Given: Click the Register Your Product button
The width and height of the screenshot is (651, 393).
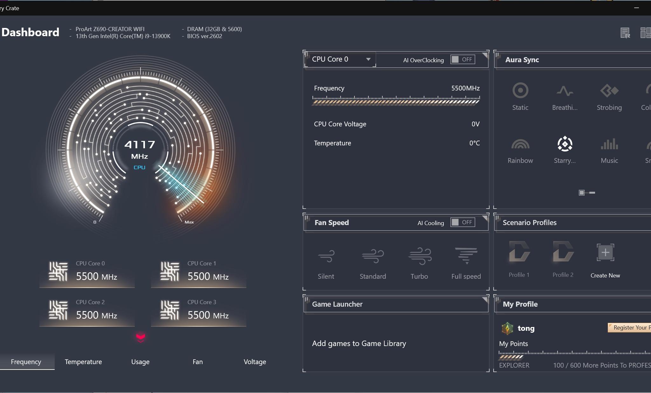Looking at the screenshot, I should pyautogui.click(x=629, y=328).
